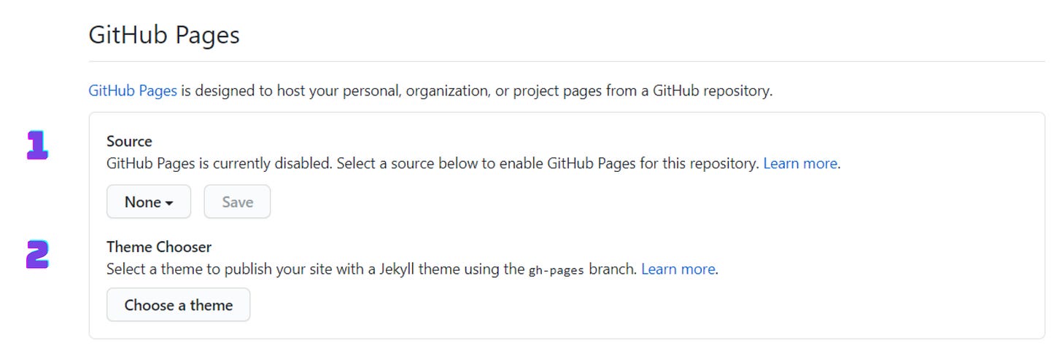Image resolution: width=1062 pixels, height=356 pixels.
Task: Click the Theme Chooser heading label
Action: tap(159, 247)
